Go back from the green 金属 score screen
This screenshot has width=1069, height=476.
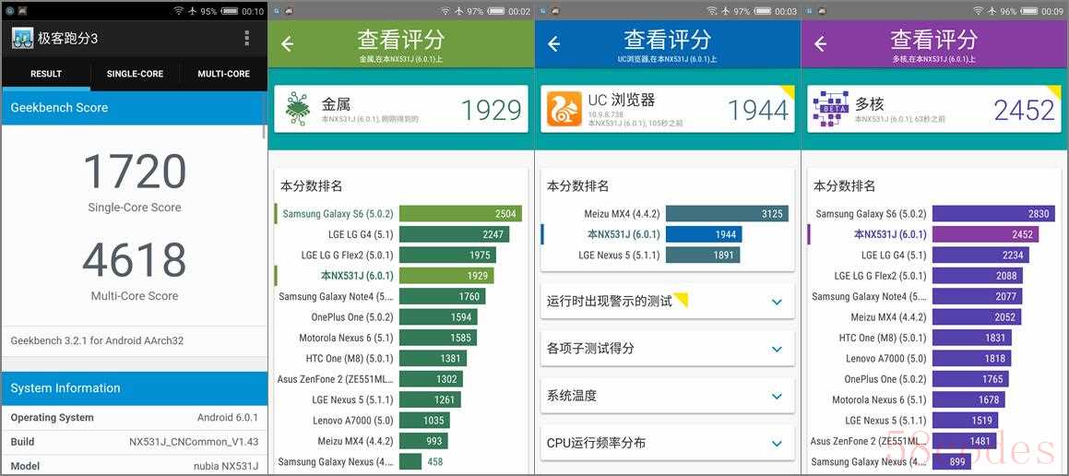coord(288,43)
